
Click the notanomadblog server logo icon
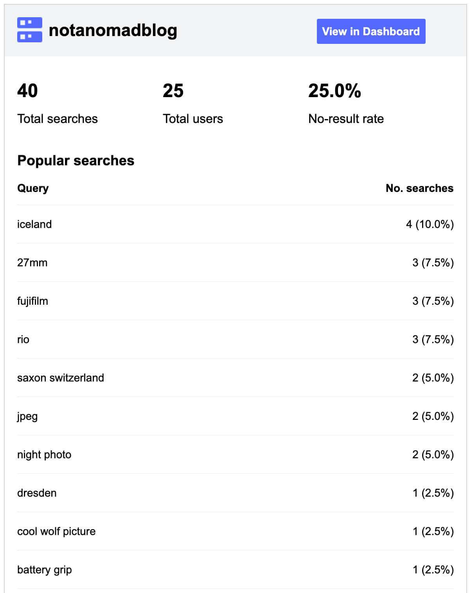(30, 30)
